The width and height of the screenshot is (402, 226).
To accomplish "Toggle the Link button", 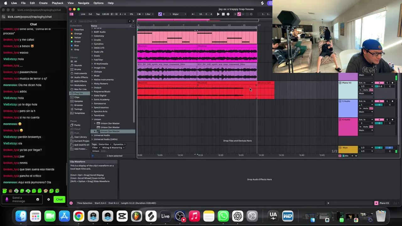I will click(83, 14).
